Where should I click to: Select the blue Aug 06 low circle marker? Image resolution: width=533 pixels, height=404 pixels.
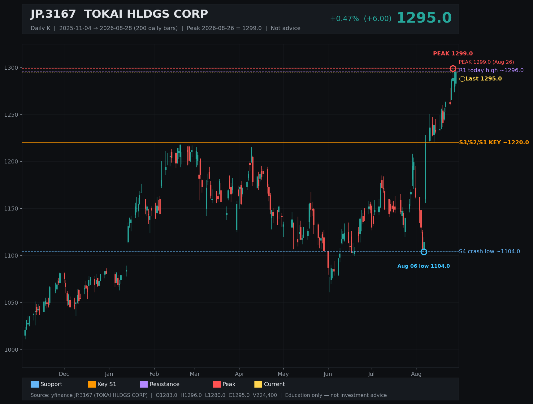pos(424,252)
